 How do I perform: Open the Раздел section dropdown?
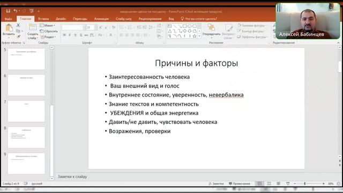pyautogui.click(x=48, y=37)
